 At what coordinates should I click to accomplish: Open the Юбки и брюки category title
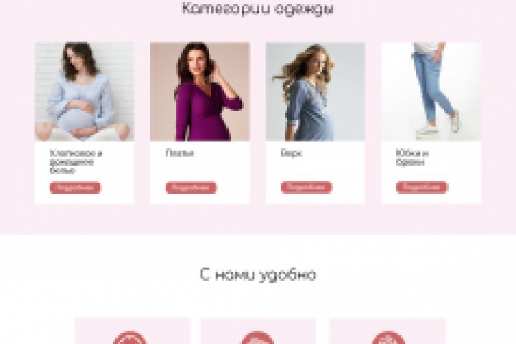coord(412,158)
